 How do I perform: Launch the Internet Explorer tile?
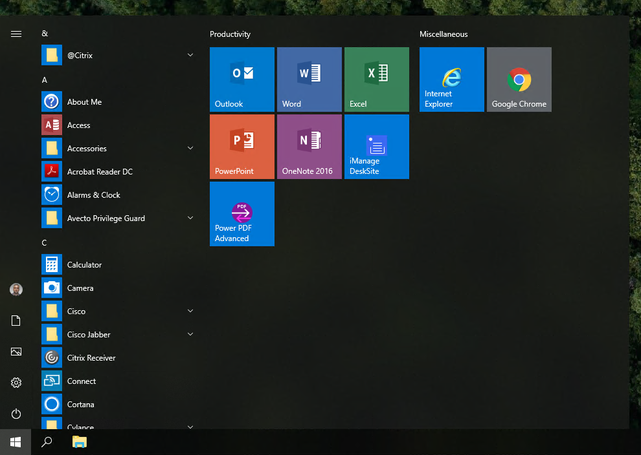(x=452, y=79)
